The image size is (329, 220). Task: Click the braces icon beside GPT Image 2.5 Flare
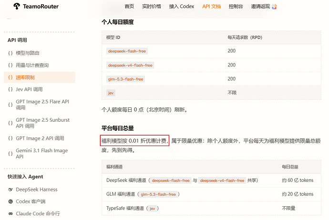point(10,105)
